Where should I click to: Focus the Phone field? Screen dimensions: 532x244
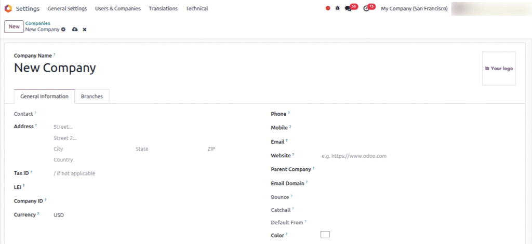click(419, 114)
